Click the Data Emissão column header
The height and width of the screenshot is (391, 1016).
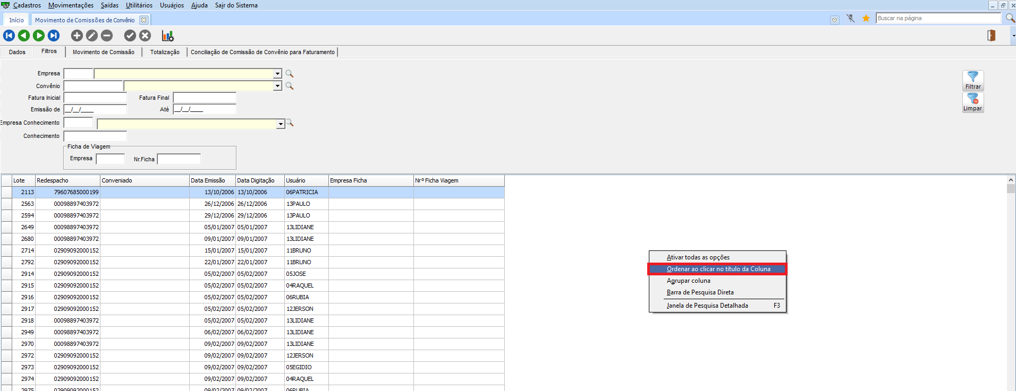pyautogui.click(x=213, y=180)
